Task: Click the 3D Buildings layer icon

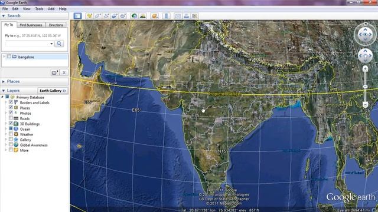Action: [16, 124]
